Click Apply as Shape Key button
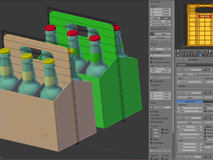Viewport: 213px width, 160px height. [x=203, y=74]
